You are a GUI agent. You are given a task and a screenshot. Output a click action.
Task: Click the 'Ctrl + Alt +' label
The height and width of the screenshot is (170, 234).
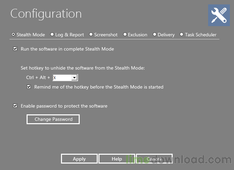pos(38,77)
